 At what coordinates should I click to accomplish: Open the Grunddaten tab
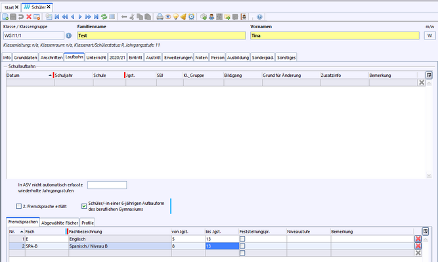pyautogui.click(x=26, y=58)
